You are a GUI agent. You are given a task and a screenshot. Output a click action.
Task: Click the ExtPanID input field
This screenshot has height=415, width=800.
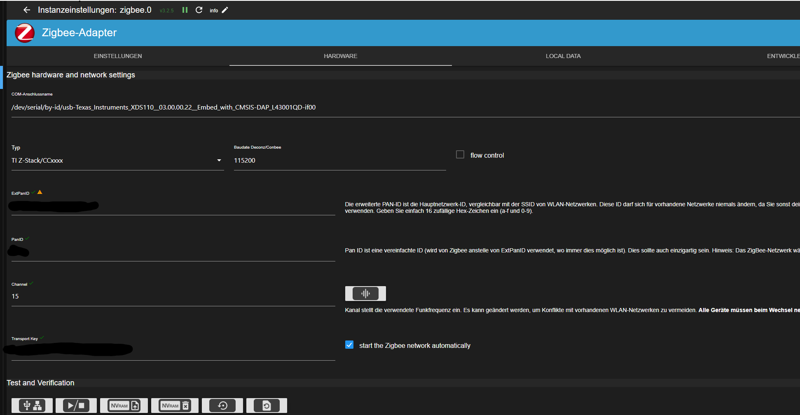173,206
